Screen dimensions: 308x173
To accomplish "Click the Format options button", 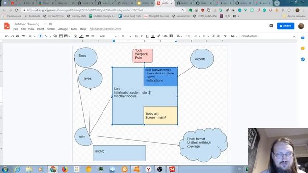I will point(250,36).
